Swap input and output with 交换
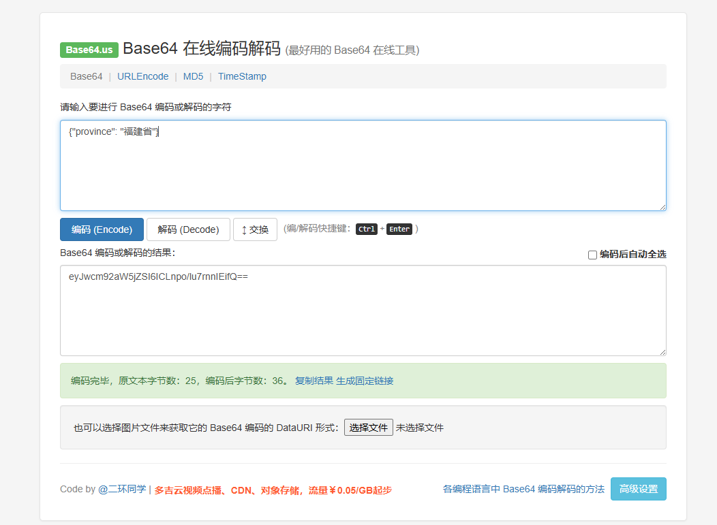The height and width of the screenshot is (525, 717). tap(255, 229)
